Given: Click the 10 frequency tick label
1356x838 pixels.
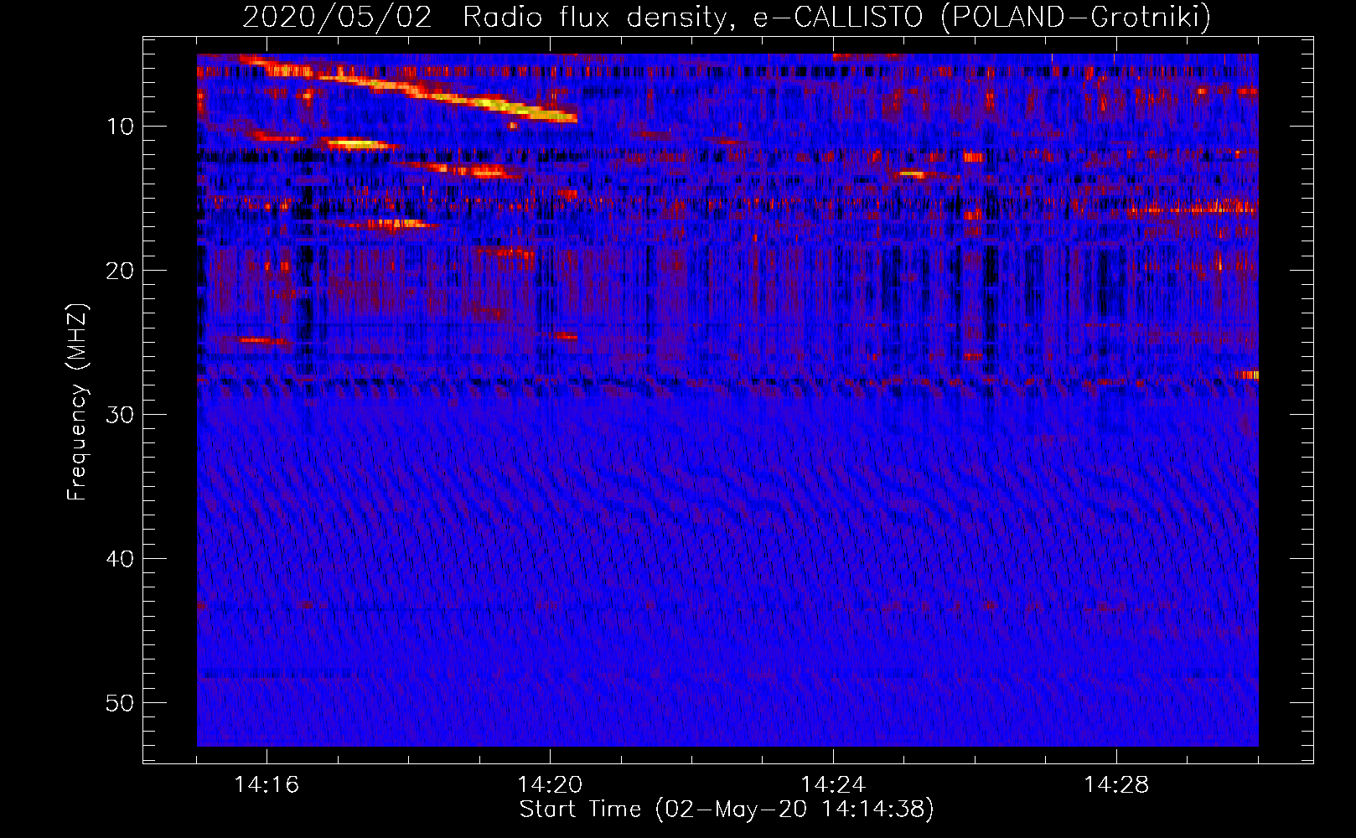Looking at the screenshot, I should (120, 127).
